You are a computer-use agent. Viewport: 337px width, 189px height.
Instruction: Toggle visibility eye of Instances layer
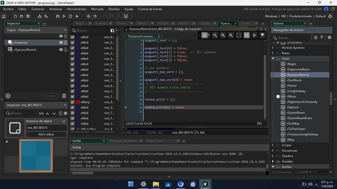[x=61, y=43]
